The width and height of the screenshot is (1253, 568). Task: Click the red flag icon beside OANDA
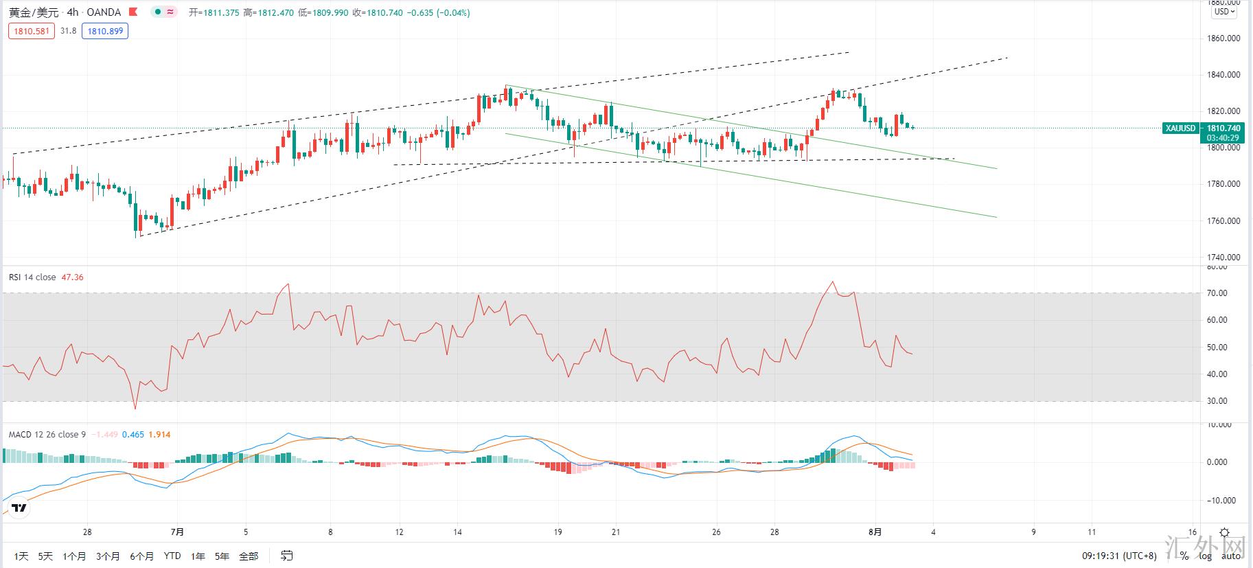pyautogui.click(x=134, y=12)
